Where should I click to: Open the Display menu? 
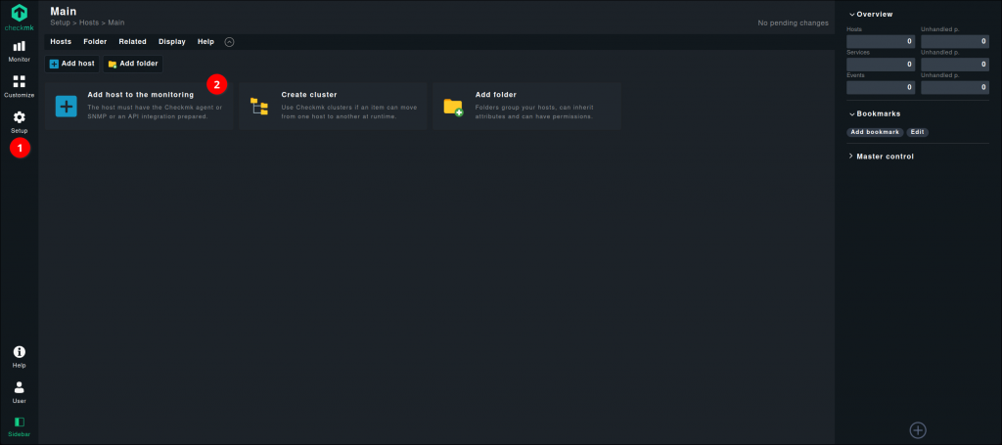tap(172, 42)
